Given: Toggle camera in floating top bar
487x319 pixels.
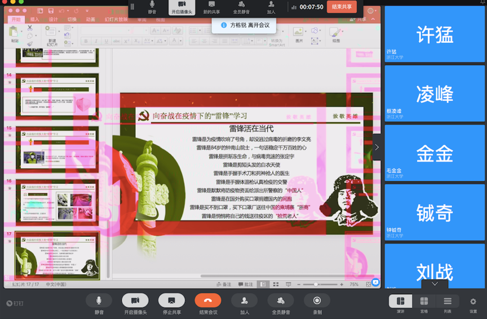Looking at the screenshot, I should click(x=182, y=7).
